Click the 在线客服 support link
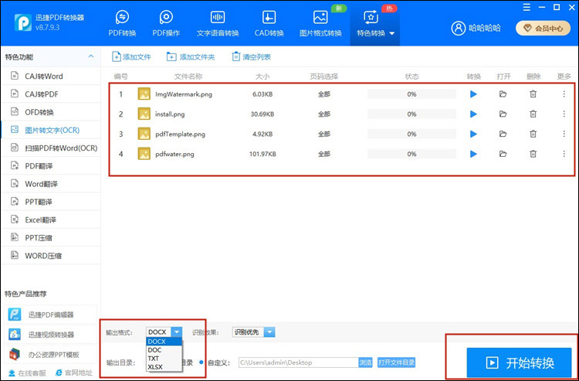Viewport: 579px width, 381px height. pyautogui.click(x=27, y=372)
